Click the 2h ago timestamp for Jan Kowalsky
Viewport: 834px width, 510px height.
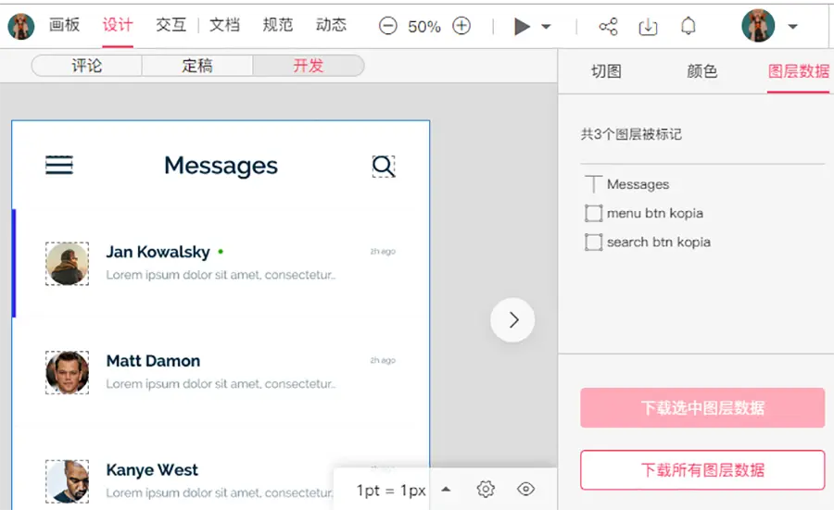[x=383, y=251]
